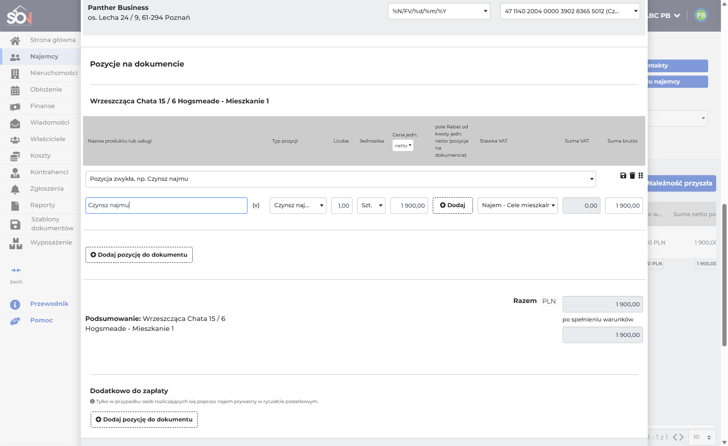728x446 pixels.
Task: Open the netto price type dropdown
Action: pos(403,145)
